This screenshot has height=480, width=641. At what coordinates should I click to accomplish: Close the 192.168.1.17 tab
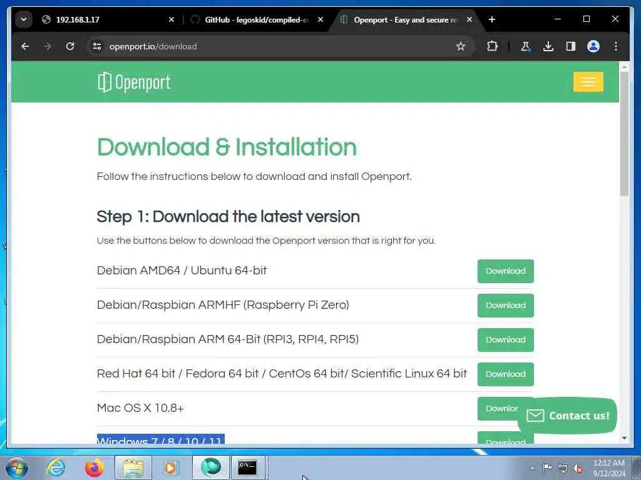pos(172,19)
